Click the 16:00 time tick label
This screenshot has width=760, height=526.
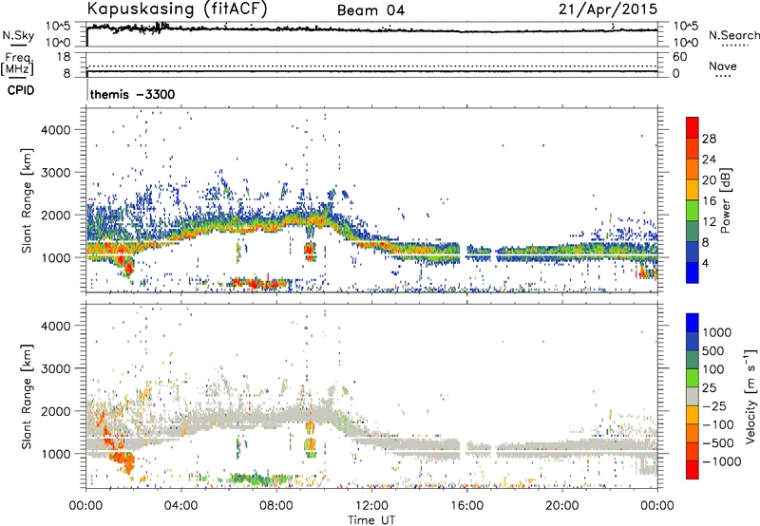coord(466,506)
